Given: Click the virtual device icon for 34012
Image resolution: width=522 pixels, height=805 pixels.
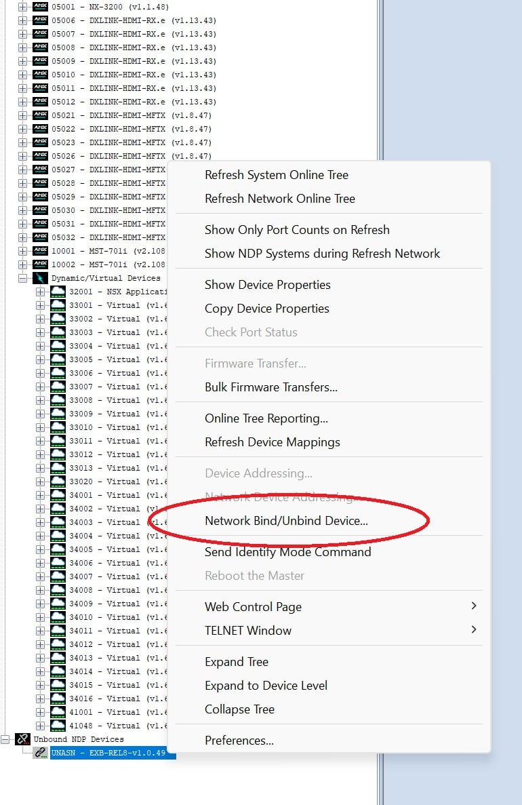Looking at the screenshot, I should (x=58, y=644).
